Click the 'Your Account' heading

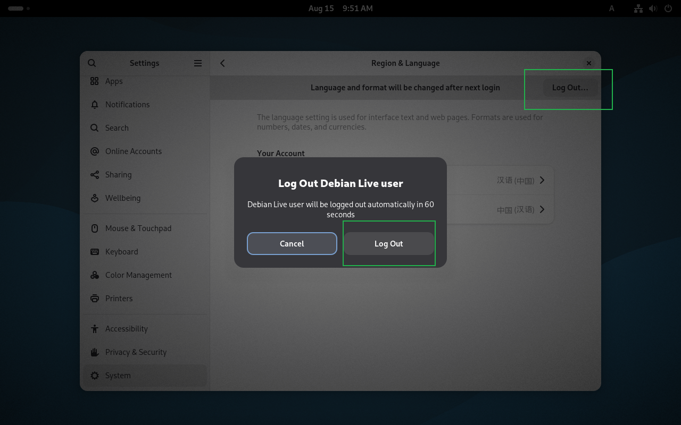pos(281,154)
